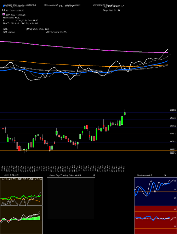Click the 1512.32 price axis label
Screen dimensions: 177x234
point(173,134)
